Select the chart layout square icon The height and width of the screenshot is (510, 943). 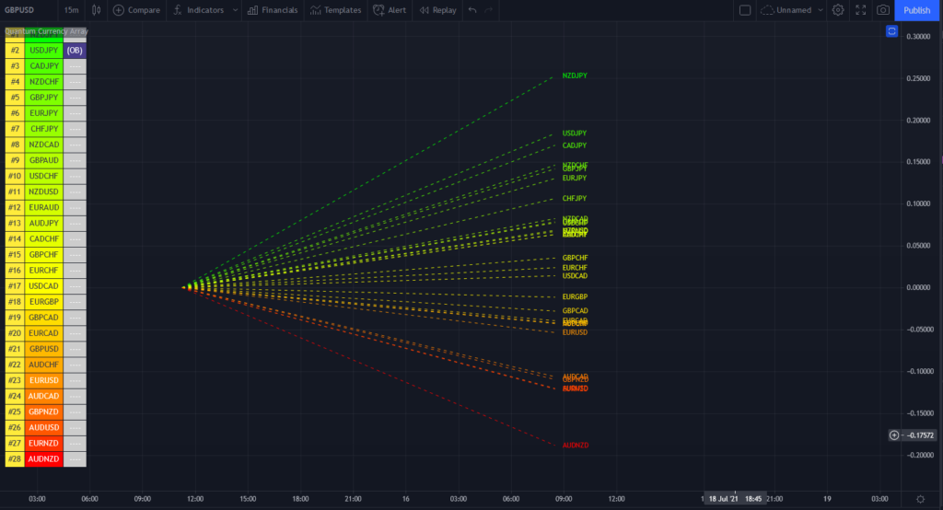click(744, 10)
